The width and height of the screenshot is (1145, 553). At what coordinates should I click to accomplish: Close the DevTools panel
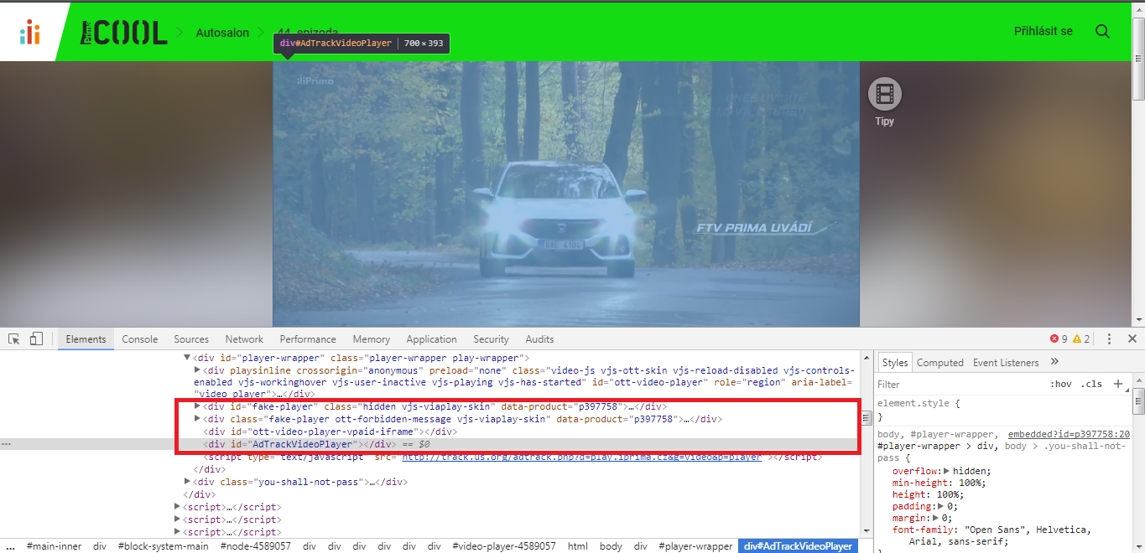(x=1132, y=339)
